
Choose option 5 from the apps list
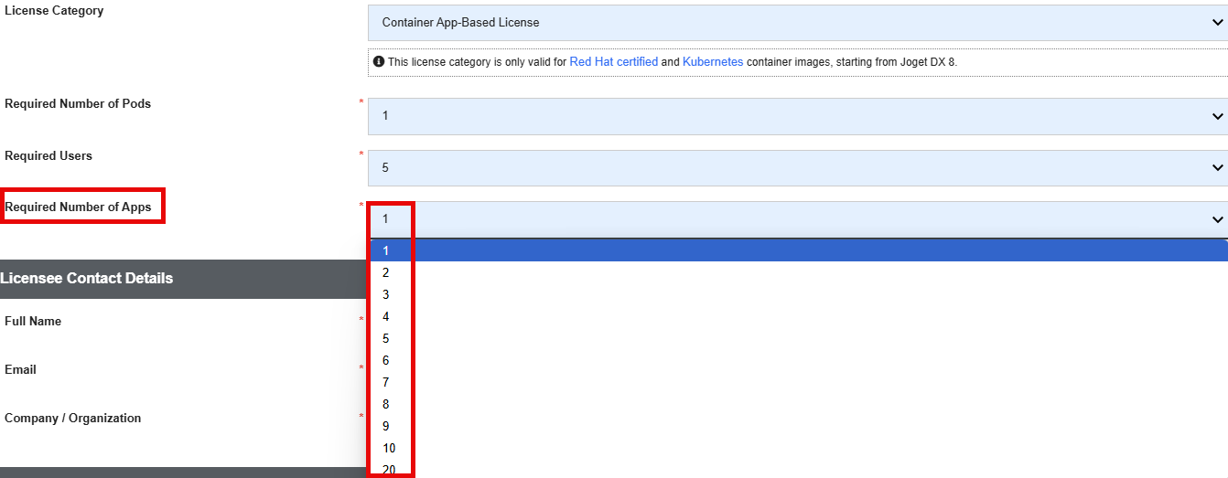click(798, 338)
